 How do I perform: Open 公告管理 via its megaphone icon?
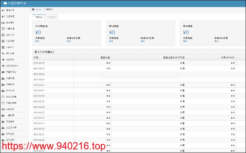3,16
